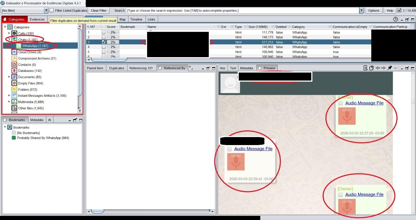Open the No filter dropdown

[x=46, y=10]
